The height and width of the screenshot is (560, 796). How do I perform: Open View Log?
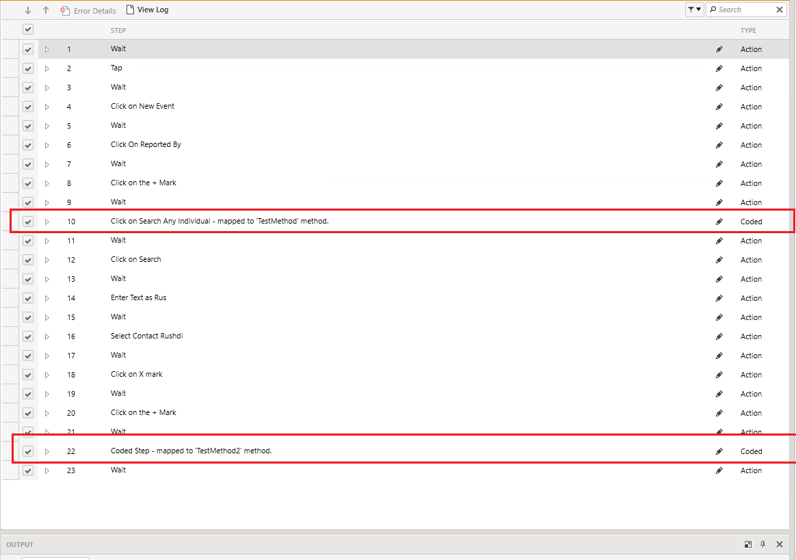point(147,10)
